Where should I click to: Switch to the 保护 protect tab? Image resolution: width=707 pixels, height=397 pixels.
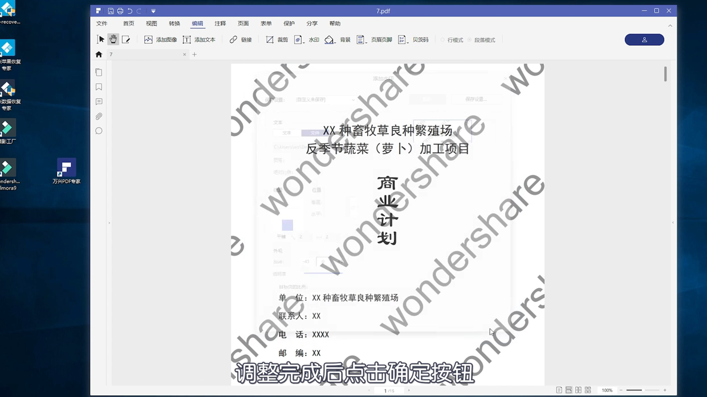pos(289,23)
